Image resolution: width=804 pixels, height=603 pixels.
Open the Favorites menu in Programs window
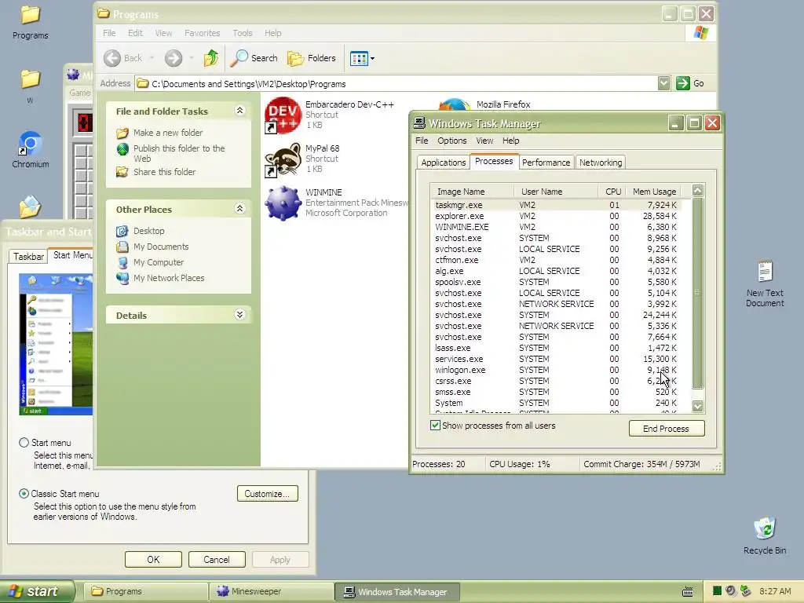click(x=202, y=33)
